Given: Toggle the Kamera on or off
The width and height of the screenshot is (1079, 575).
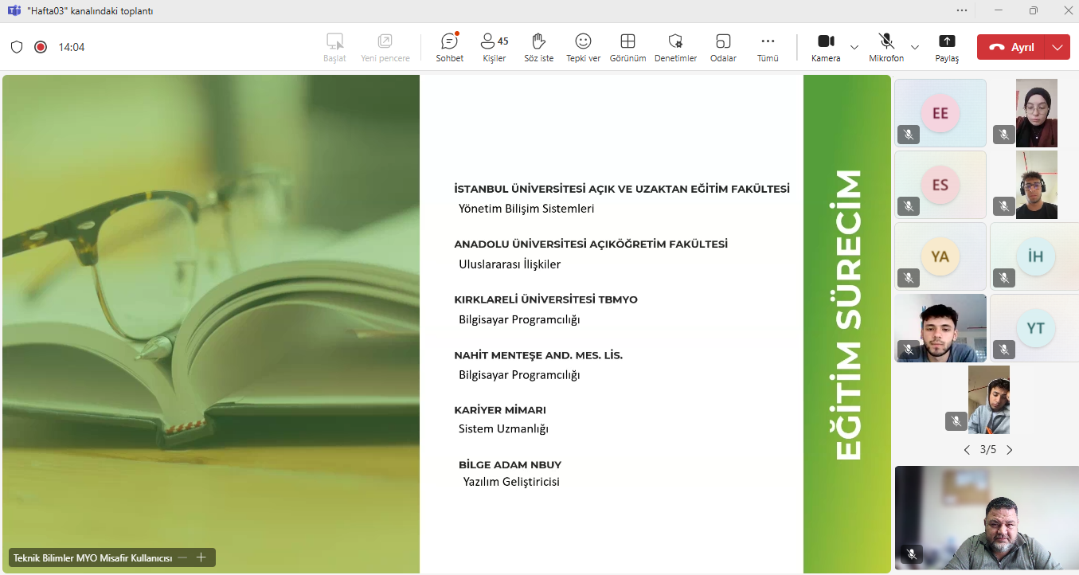Looking at the screenshot, I should [826, 47].
